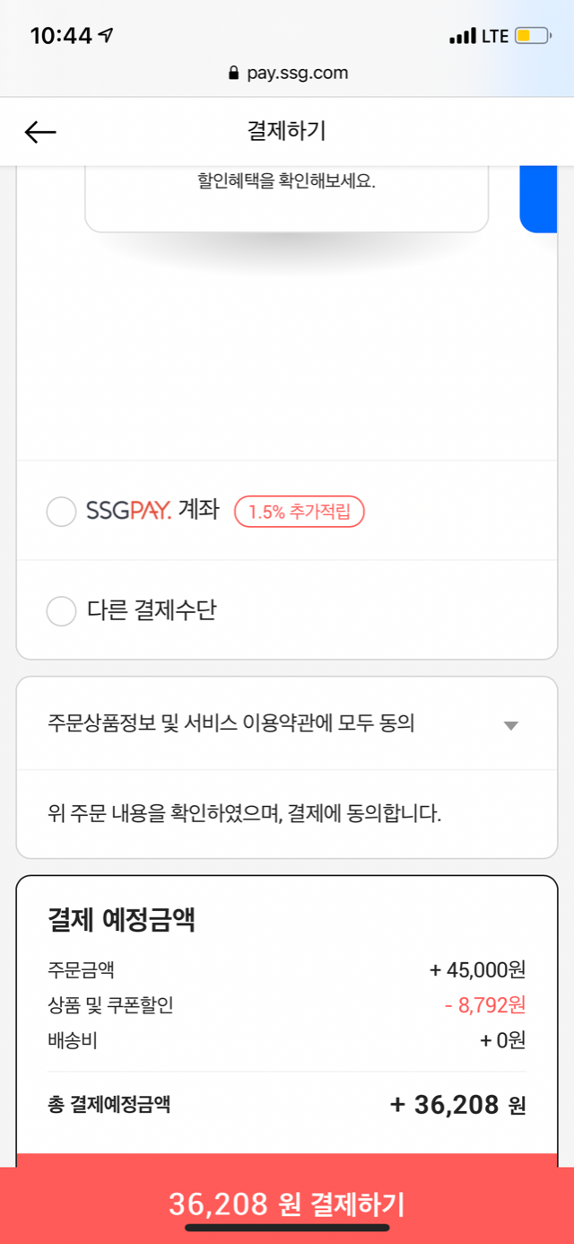
Task: Click the lock icon beside pay.ssg.com
Action: click(x=235, y=74)
